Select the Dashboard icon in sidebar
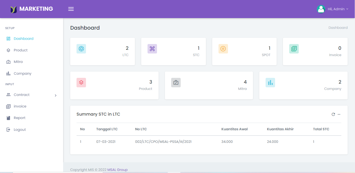 [8, 38]
